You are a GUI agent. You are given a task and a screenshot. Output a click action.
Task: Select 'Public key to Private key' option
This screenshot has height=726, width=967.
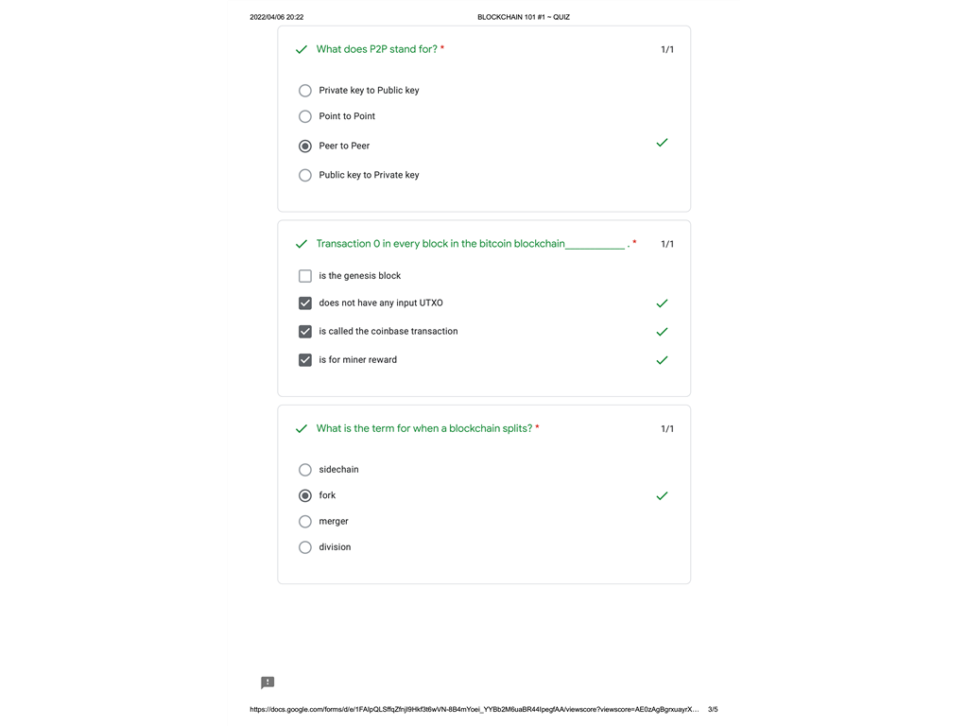(304, 175)
